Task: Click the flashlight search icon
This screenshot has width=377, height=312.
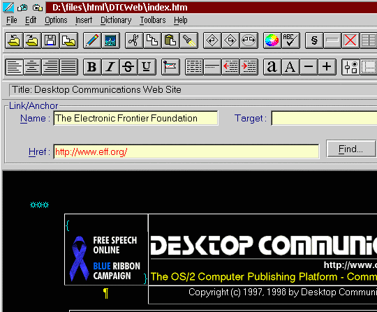Action: coord(189,40)
